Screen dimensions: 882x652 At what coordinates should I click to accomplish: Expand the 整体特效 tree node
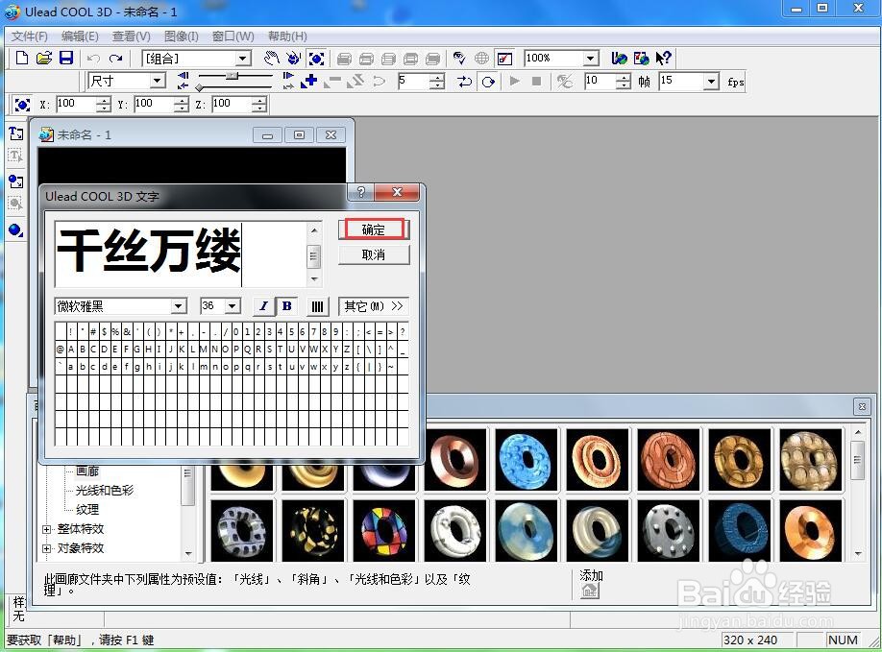point(47,529)
